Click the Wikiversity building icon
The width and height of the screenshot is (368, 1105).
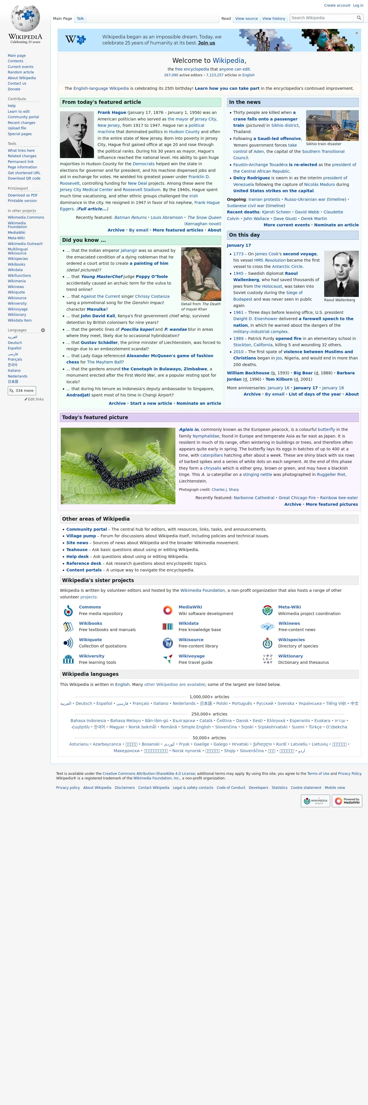click(x=68, y=659)
